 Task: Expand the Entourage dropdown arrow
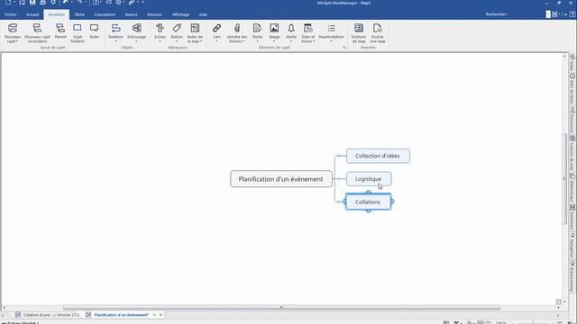click(x=136, y=41)
